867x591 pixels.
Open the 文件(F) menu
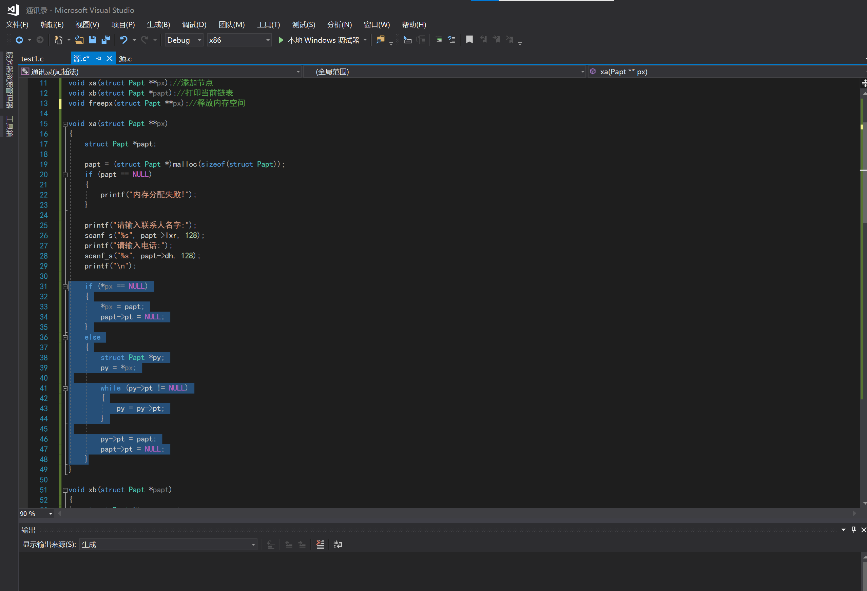click(17, 25)
